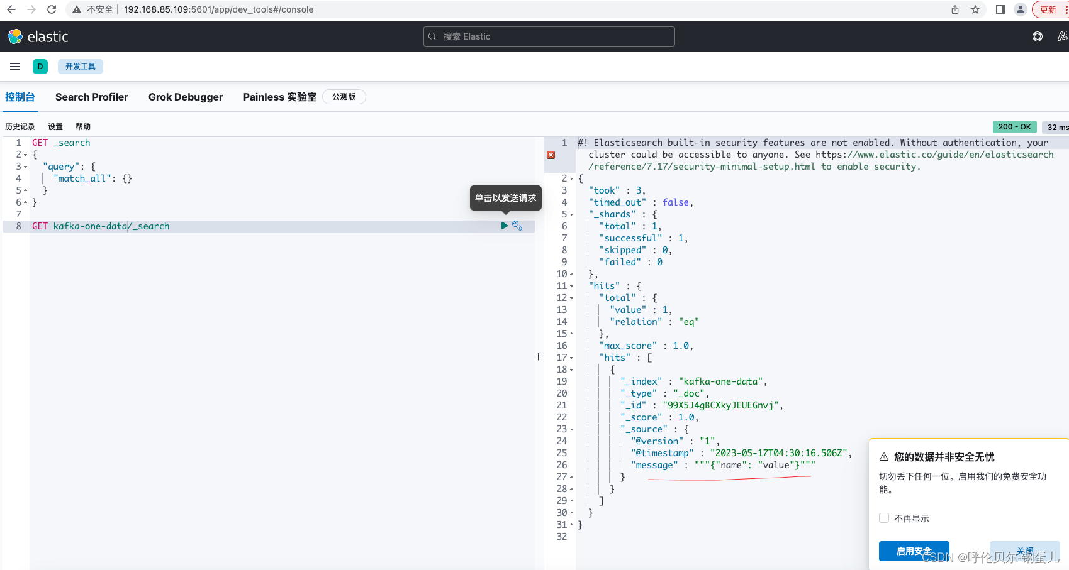
Task: Click the green D space avatar
Action: tap(40, 67)
